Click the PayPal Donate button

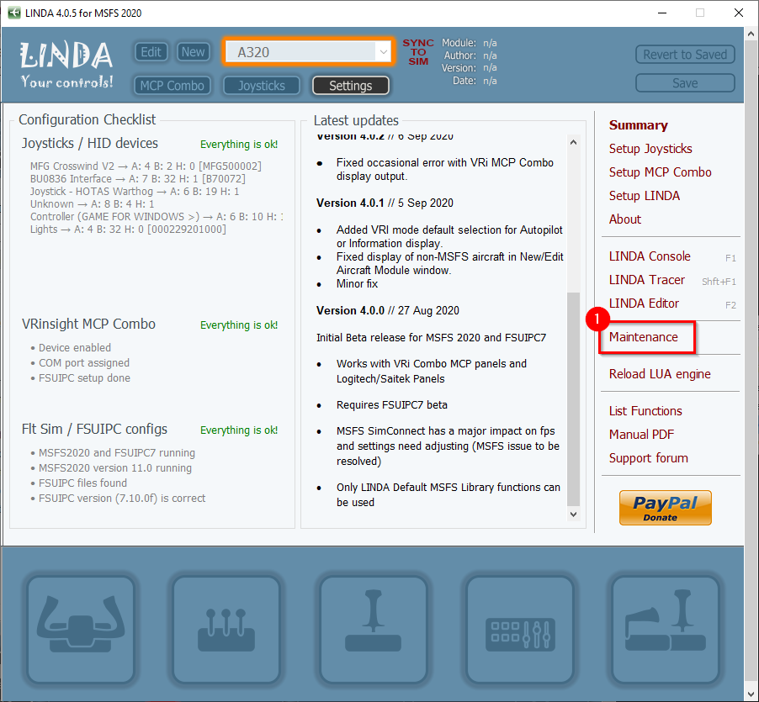(x=665, y=508)
